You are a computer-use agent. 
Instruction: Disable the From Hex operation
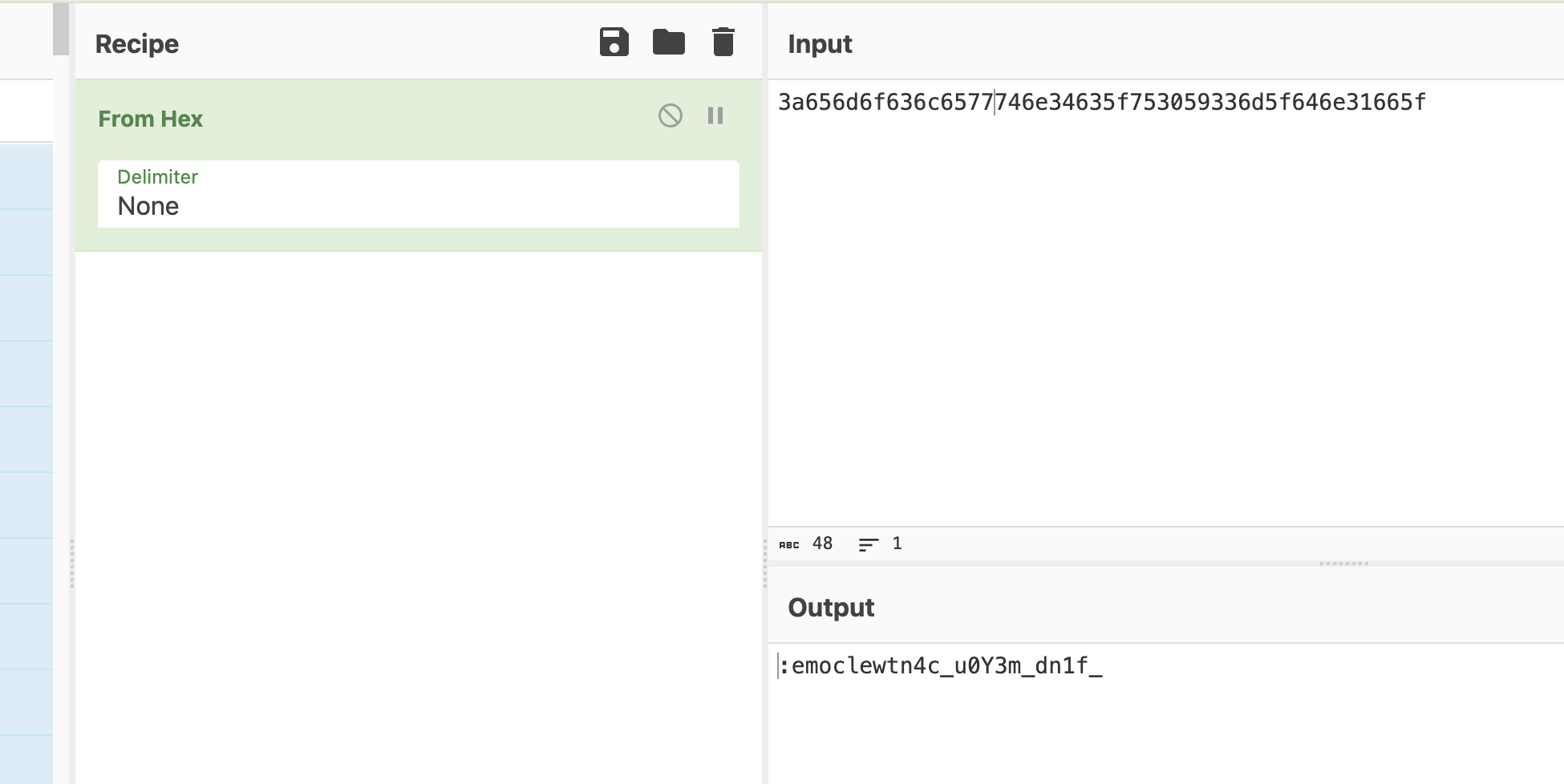671,116
